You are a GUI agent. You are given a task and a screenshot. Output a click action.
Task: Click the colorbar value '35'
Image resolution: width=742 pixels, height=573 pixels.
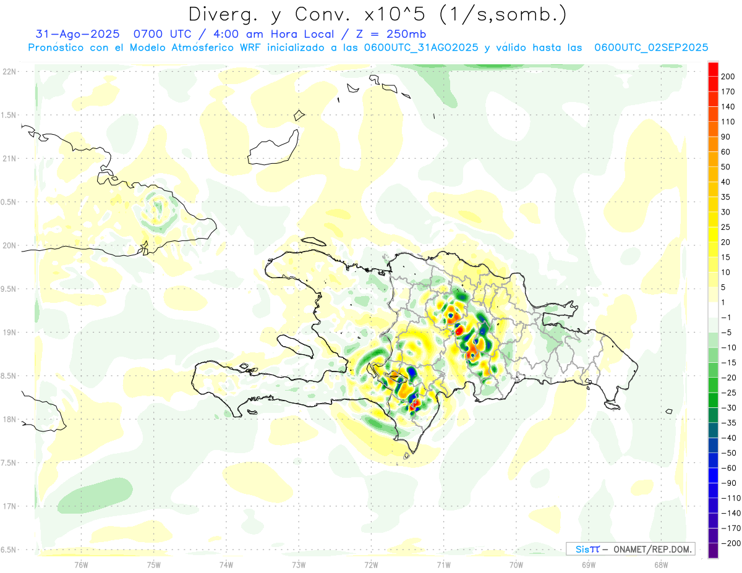[x=726, y=197]
